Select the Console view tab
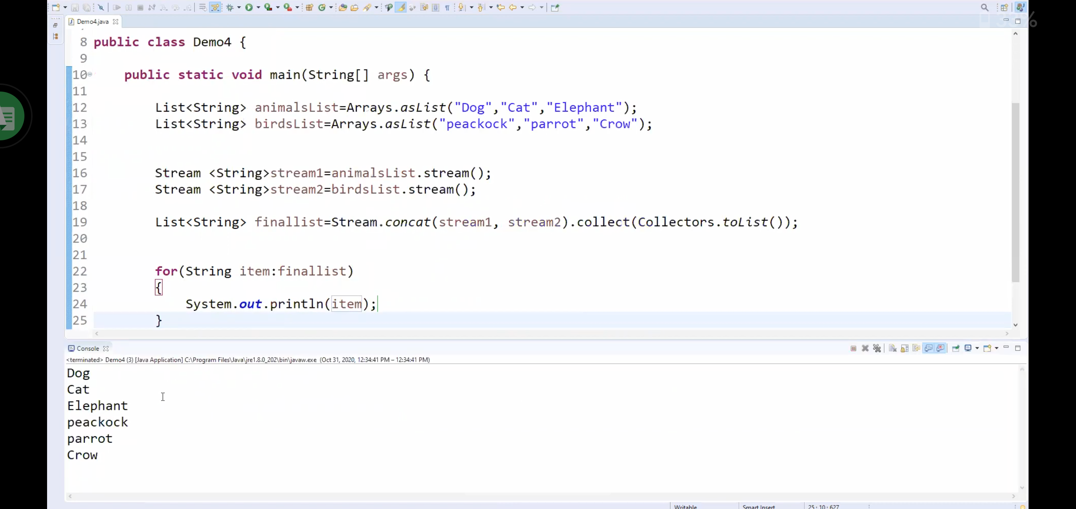The image size is (1076, 509). pos(87,349)
